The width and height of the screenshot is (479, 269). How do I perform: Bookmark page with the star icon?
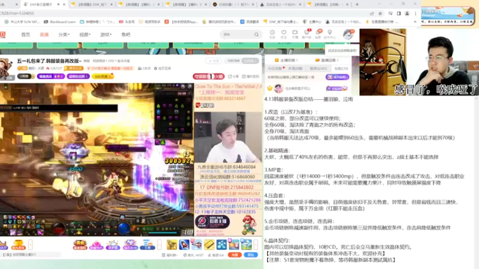point(380,13)
